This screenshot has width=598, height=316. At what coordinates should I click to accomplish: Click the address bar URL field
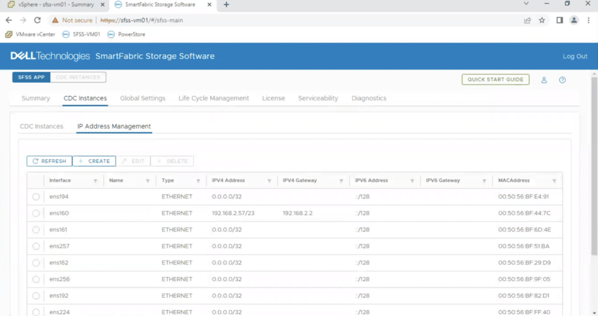[x=141, y=20]
